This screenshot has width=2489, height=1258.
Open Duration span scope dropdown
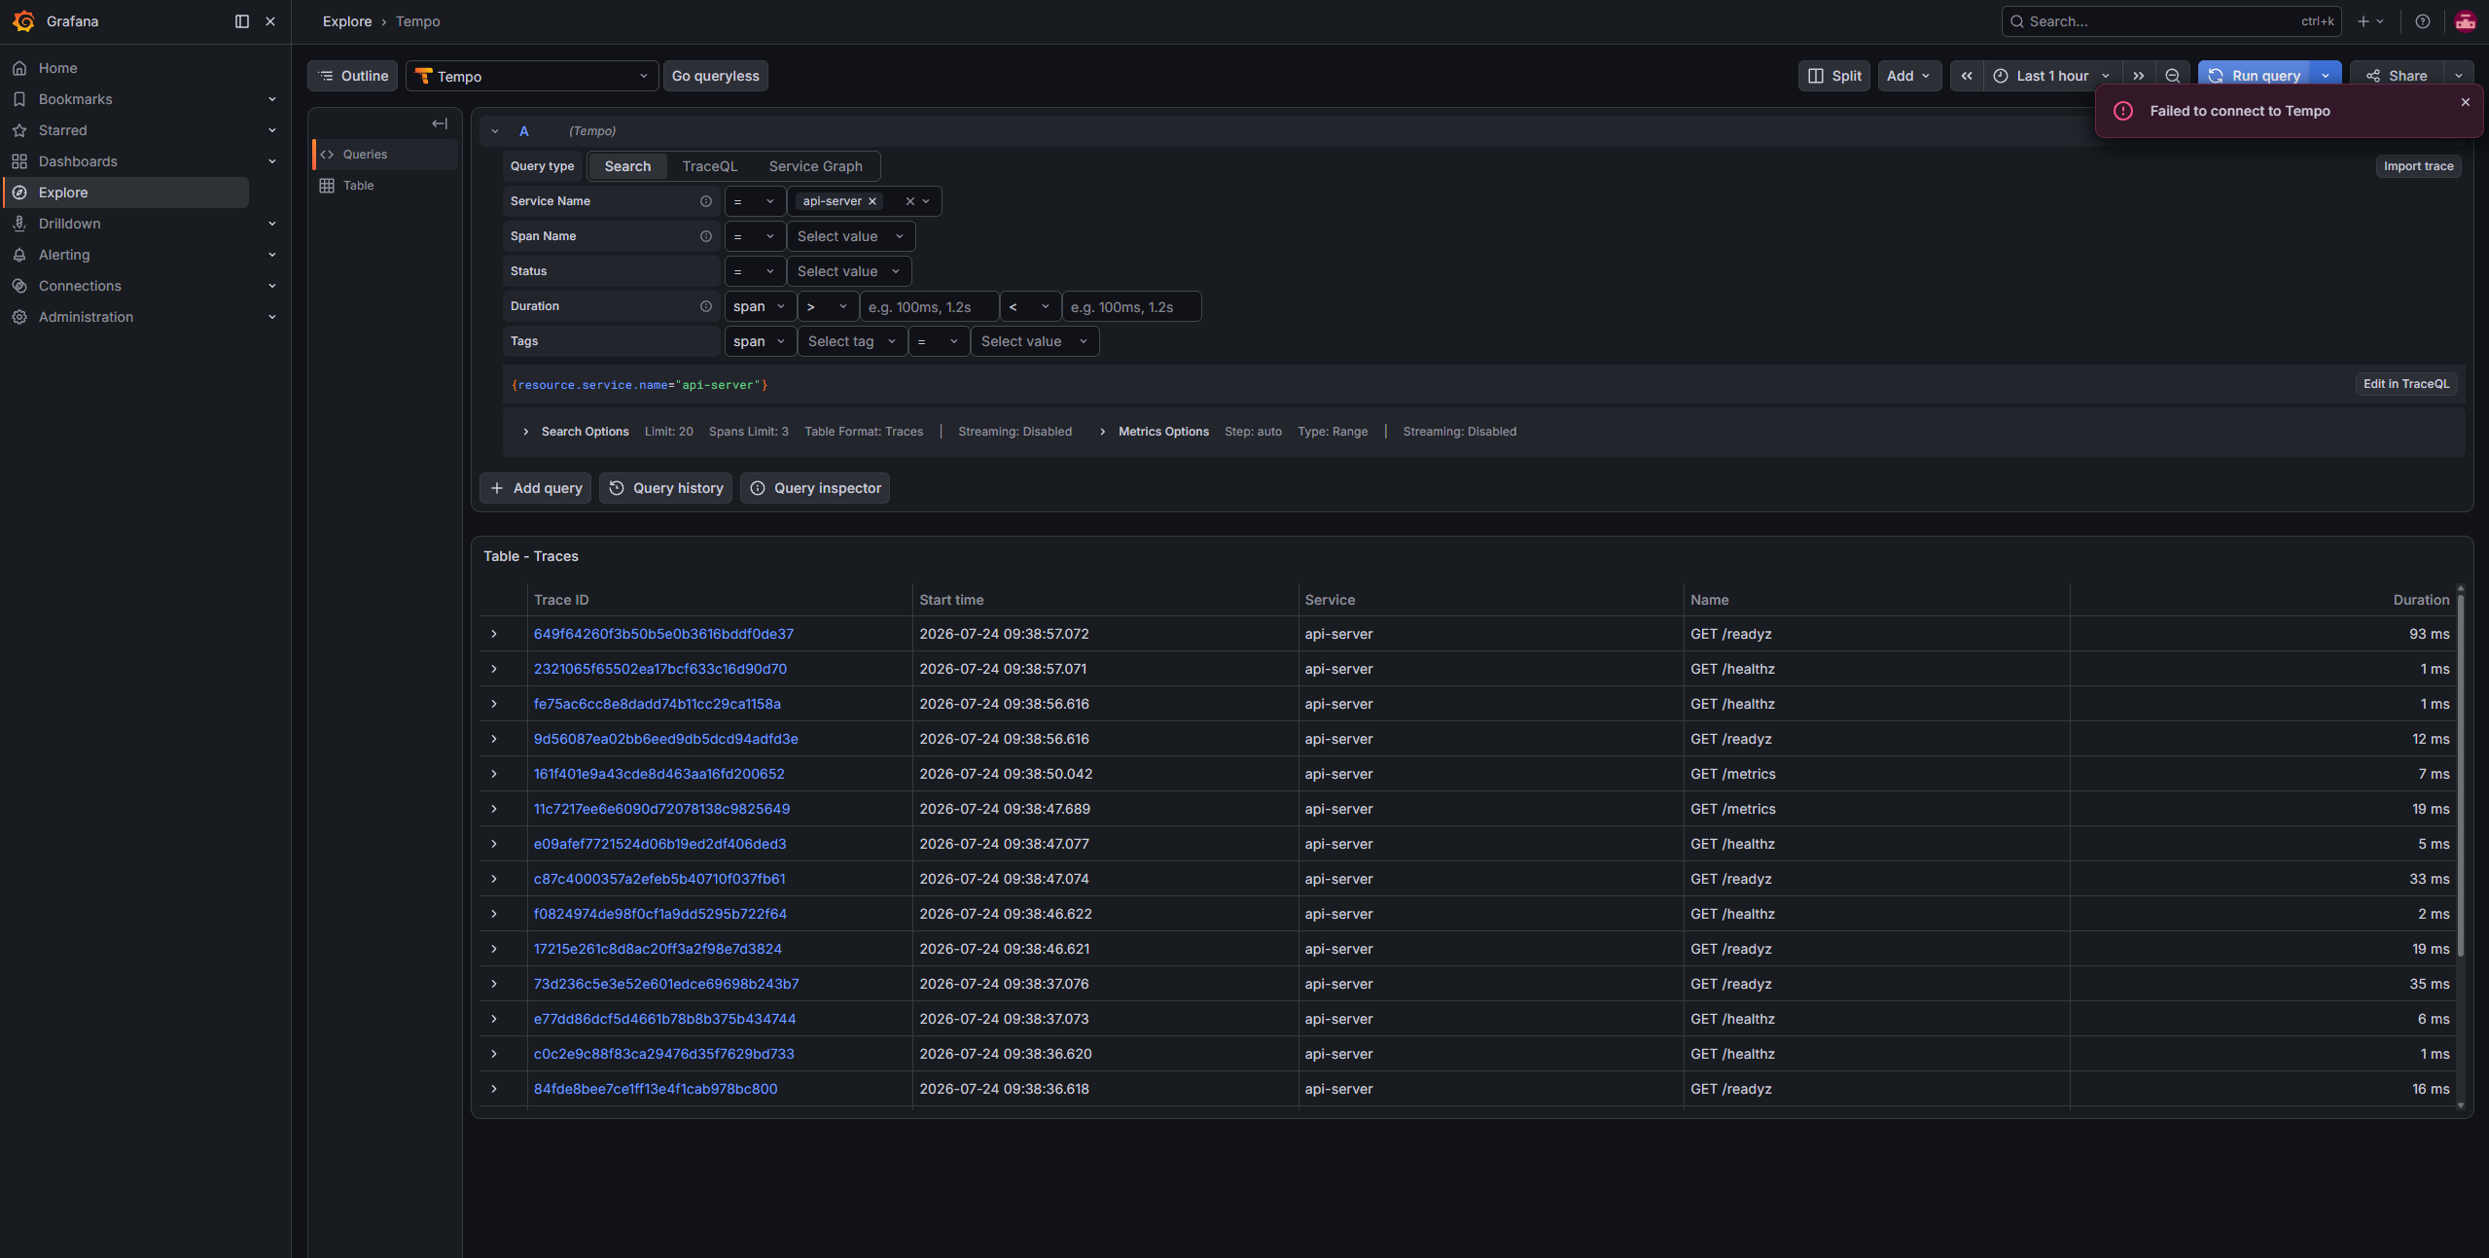760,306
